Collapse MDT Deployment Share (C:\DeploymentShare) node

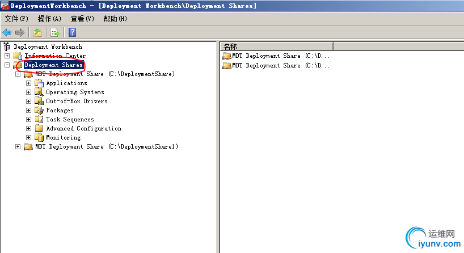pos(18,74)
